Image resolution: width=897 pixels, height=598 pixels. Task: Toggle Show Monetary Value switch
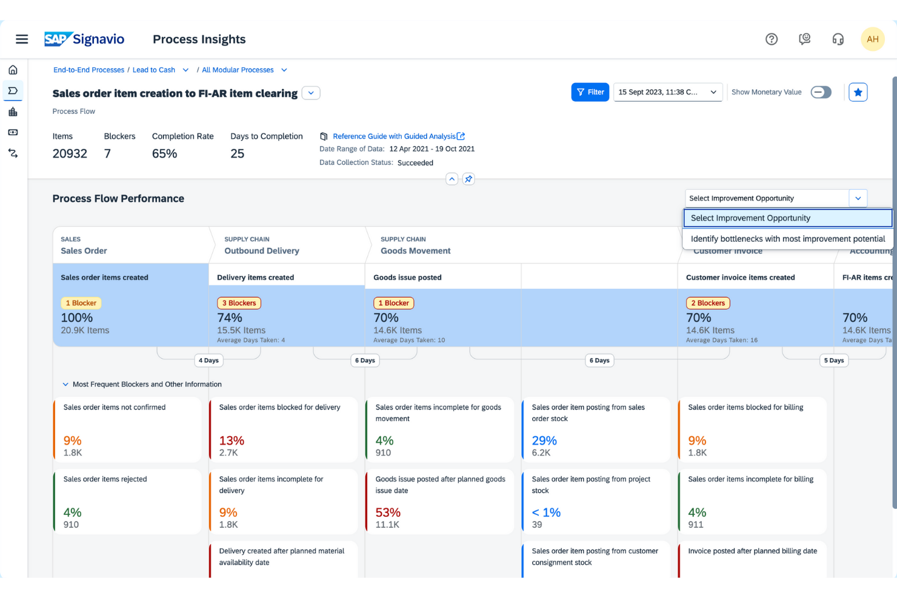tap(821, 92)
